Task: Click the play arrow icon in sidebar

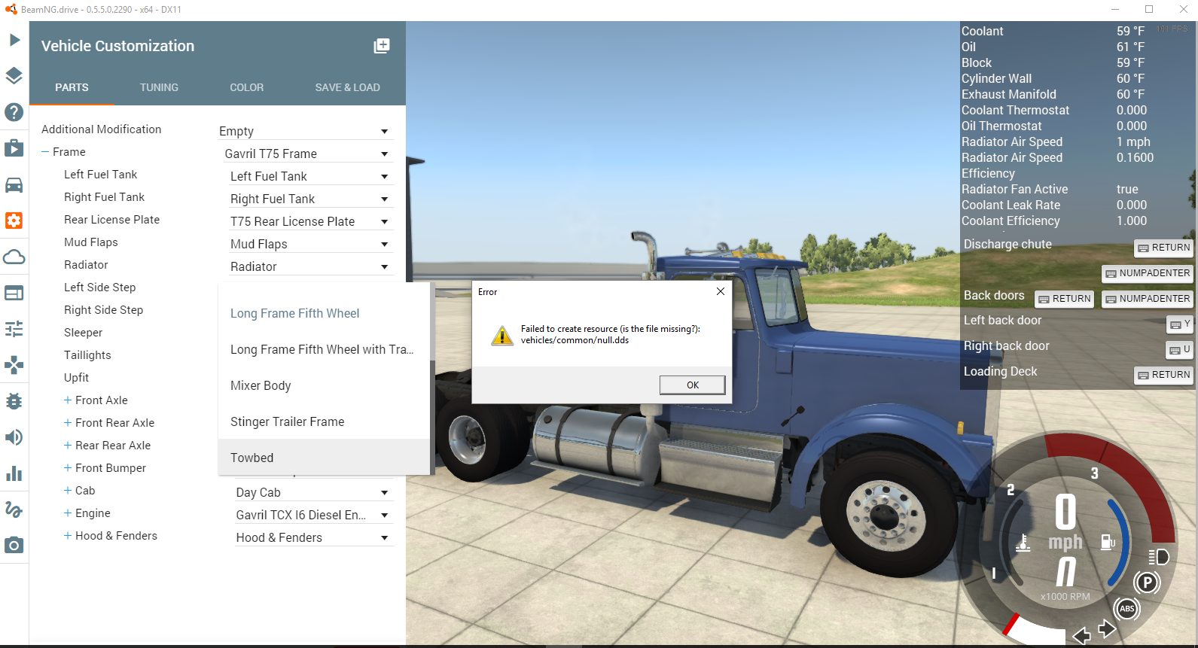Action: (x=14, y=40)
